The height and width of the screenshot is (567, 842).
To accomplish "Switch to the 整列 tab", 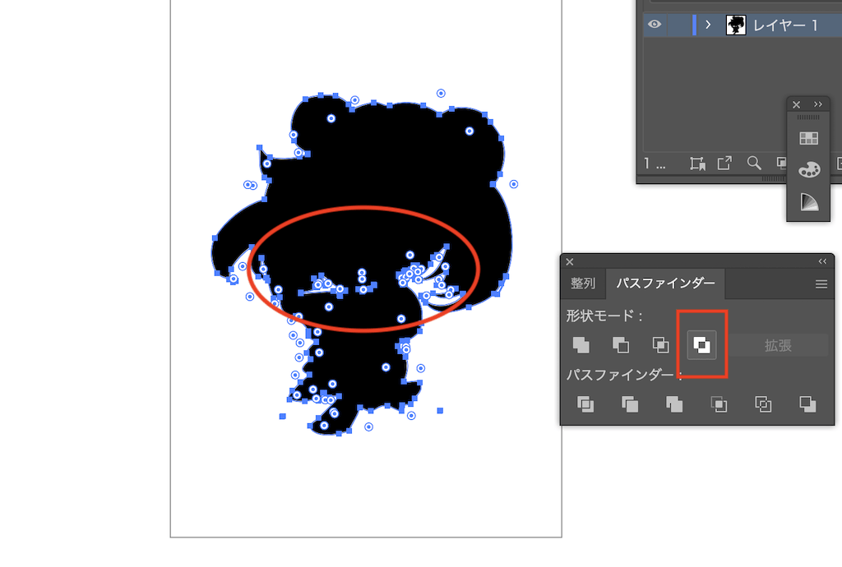I will [583, 283].
